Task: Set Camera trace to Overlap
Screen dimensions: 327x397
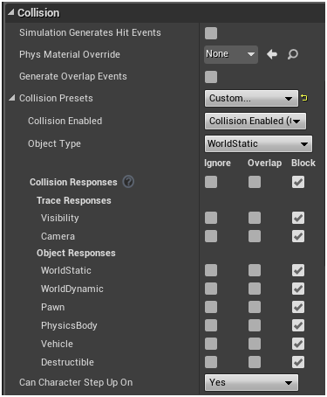Action: tap(255, 236)
